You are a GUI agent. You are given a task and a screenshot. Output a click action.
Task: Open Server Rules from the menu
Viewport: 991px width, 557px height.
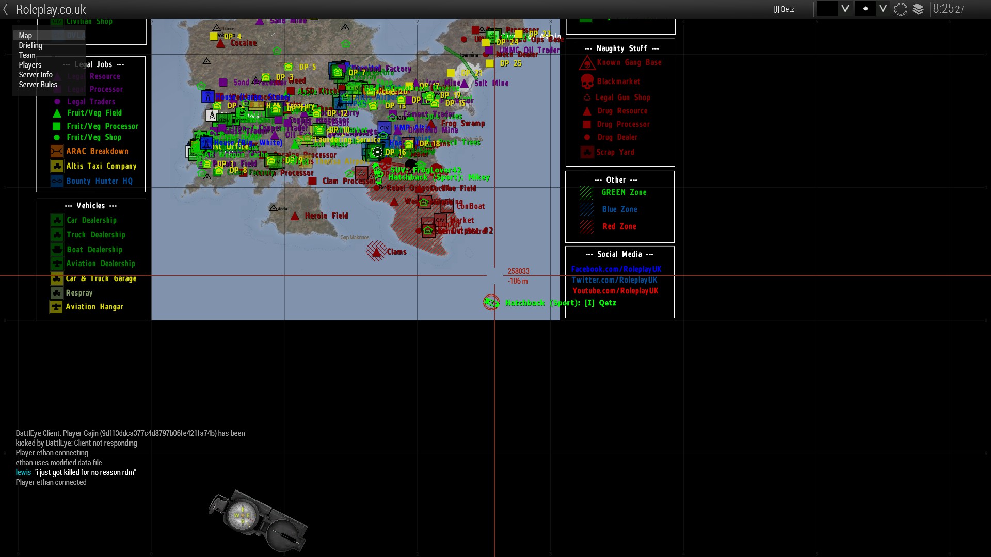point(38,85)
